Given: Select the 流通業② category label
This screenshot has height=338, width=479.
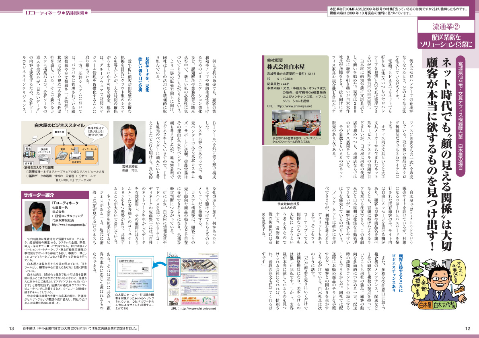Looking at the screenshot, I should (x=446, y=26).
